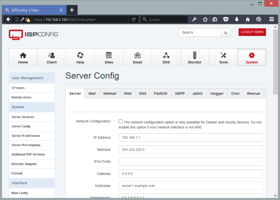Switch to the vlogger tab
This screenshot has height=200, width=280.
pos(217,93)
